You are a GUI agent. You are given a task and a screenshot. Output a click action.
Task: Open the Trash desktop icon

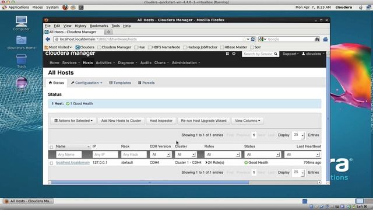pos(22,61)
